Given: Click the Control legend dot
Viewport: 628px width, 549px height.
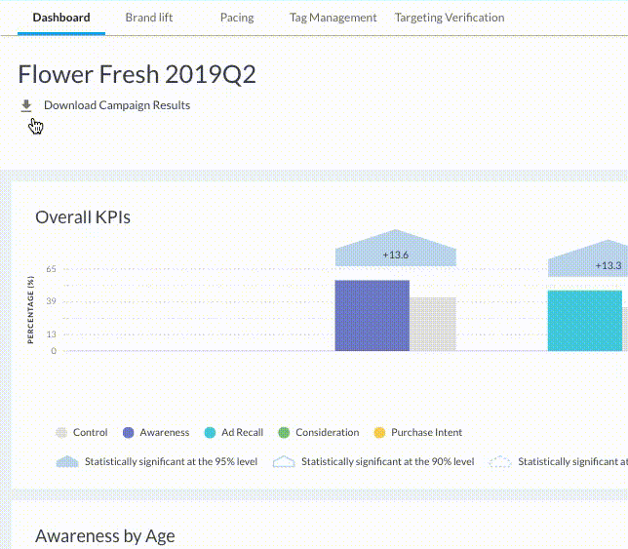Looking at the screenshot, I should (61, 433).
